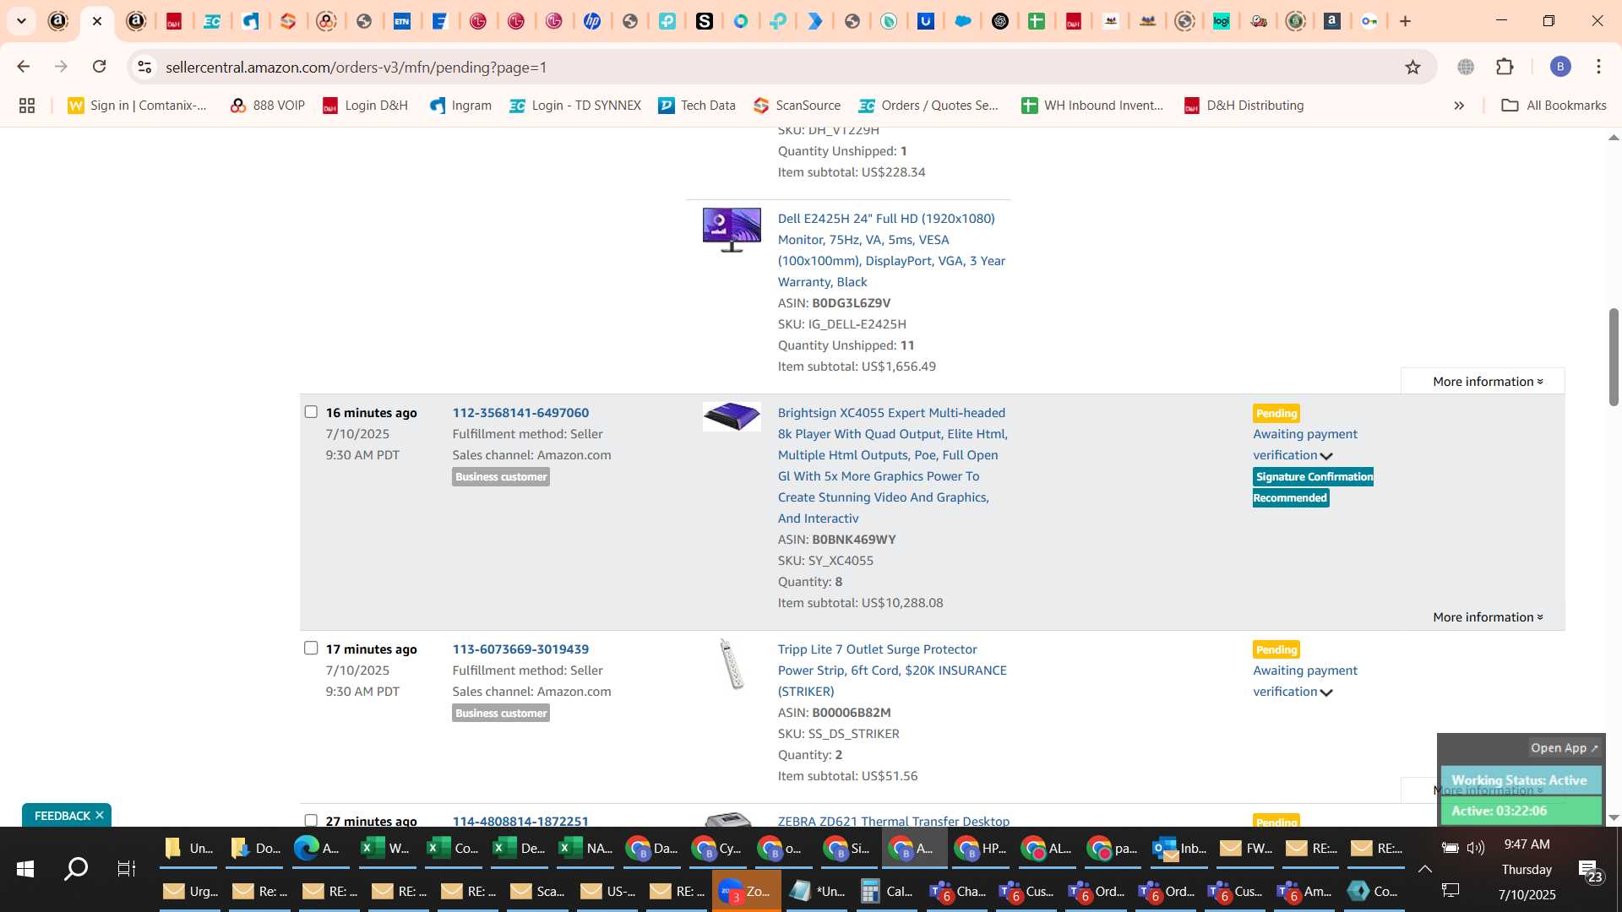Select checkbox for order 113-6073669-3019439
This screenshot has width=1622, height=912.
(x=311, y=649)
